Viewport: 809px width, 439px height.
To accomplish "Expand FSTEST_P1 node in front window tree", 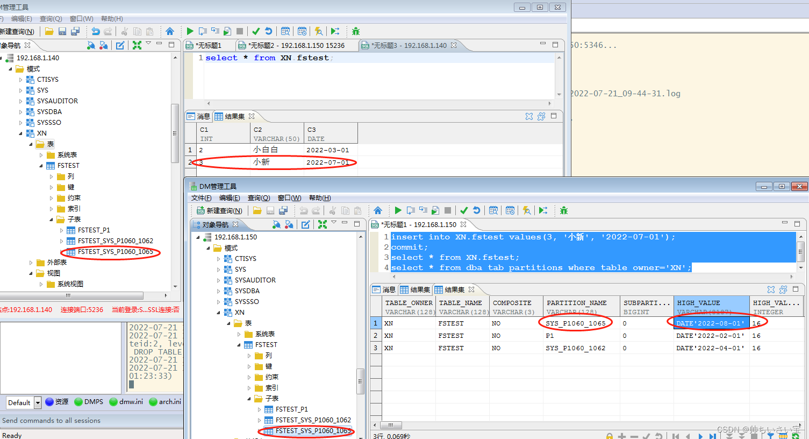I will pyautogui.click(x=260, y=409).
